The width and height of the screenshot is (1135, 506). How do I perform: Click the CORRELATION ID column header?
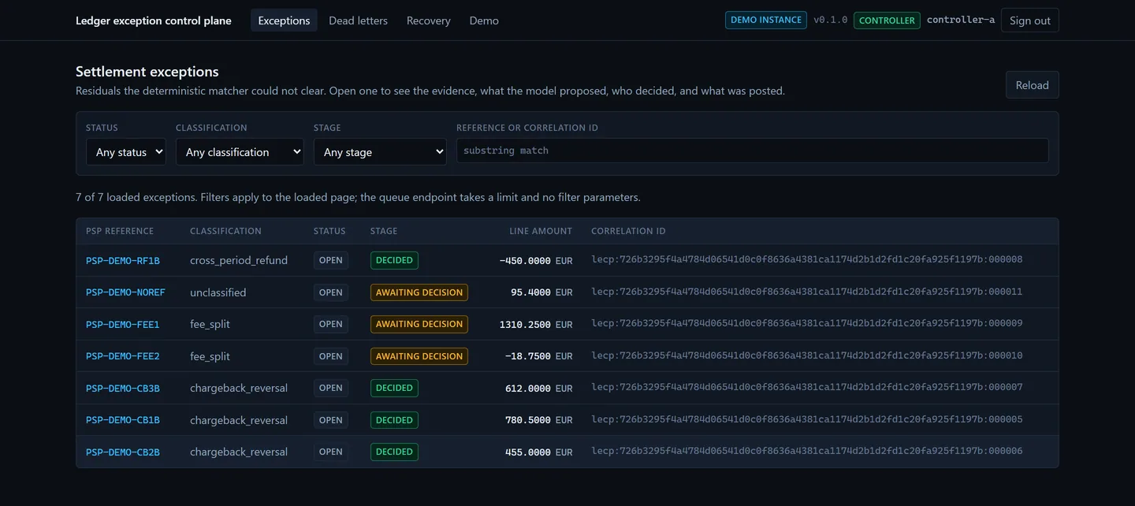628,231
